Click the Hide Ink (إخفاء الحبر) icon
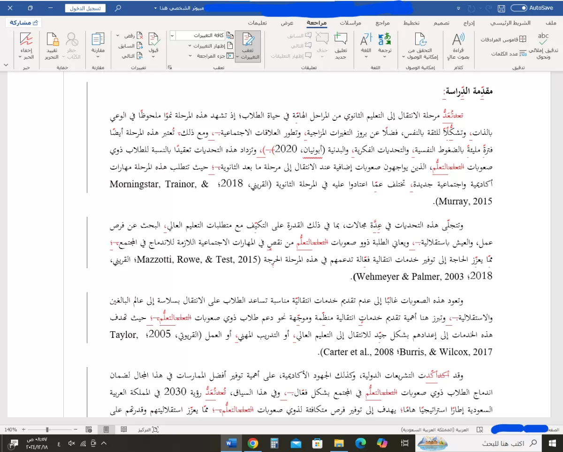Viewport: 563px width, 452px height. pyautogui.click(x=26, y=39)
